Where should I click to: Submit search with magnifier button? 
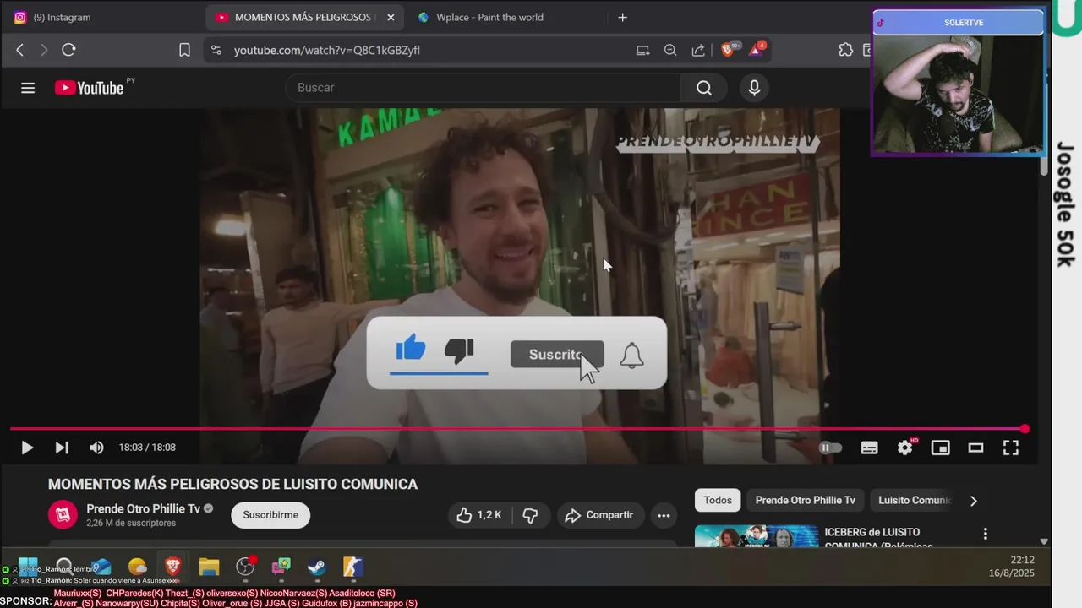[704, 88]
